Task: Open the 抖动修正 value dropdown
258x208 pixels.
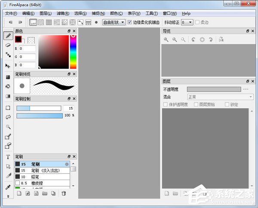Action: (187, 22)
